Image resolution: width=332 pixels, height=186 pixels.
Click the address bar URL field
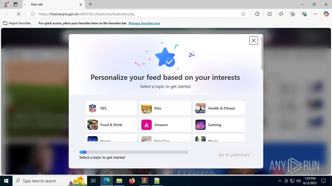pos(137,14)
